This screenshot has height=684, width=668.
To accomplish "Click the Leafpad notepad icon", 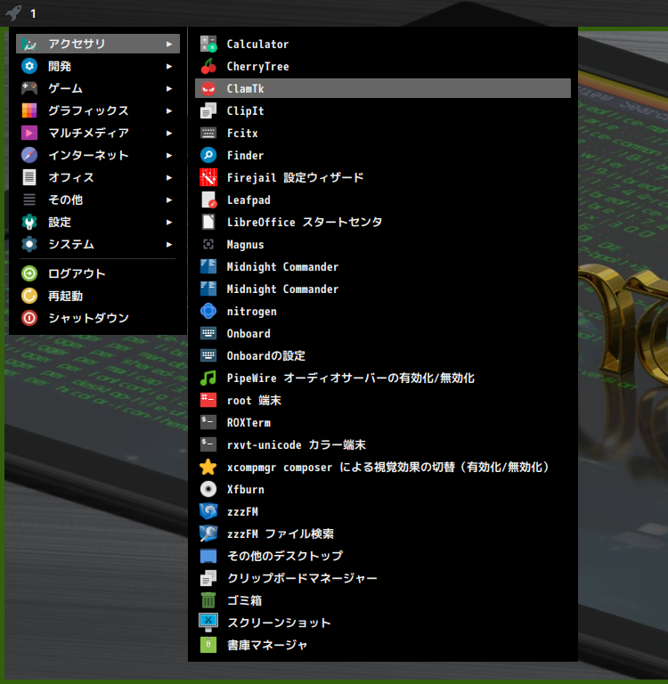I will 208,199.
